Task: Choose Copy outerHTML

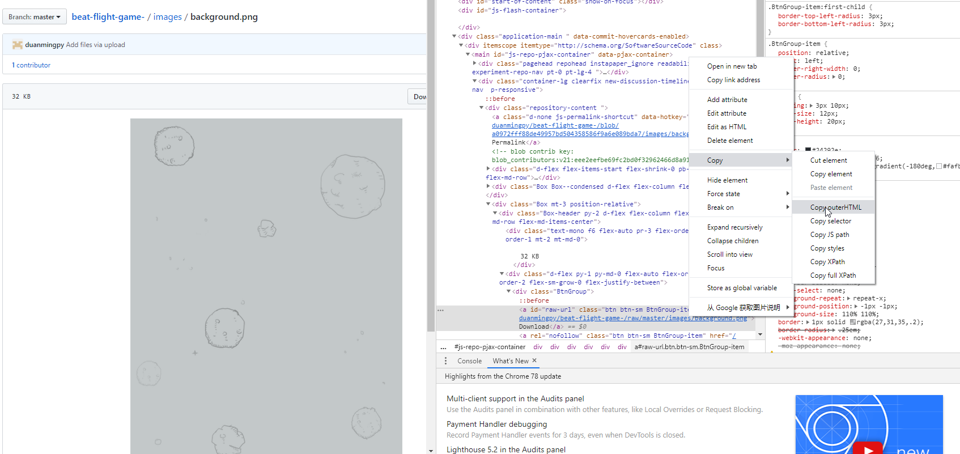Action: 833,207
